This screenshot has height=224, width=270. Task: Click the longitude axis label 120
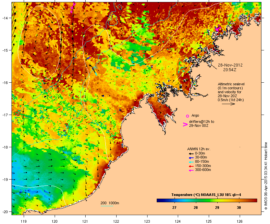coord(55,221)
